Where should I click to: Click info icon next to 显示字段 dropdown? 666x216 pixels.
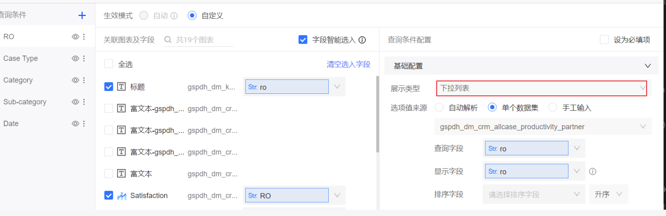(x=592, y=171)
